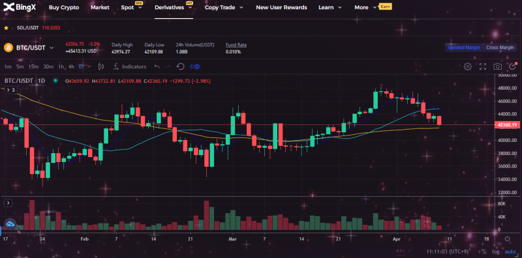
Task: Go to Buy Crypto page
Action: 64,7
